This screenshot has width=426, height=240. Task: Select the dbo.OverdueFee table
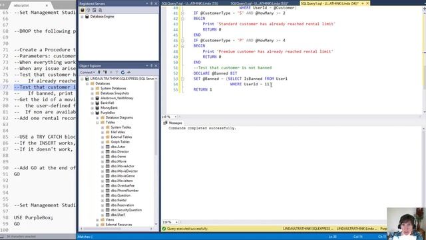122,185
